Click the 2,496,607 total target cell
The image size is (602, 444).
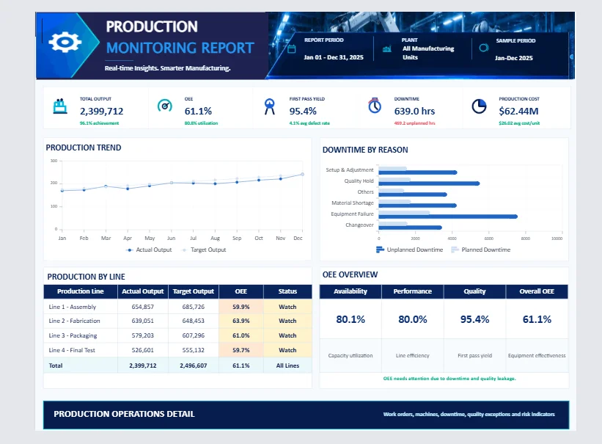click(x=193, y=365)
